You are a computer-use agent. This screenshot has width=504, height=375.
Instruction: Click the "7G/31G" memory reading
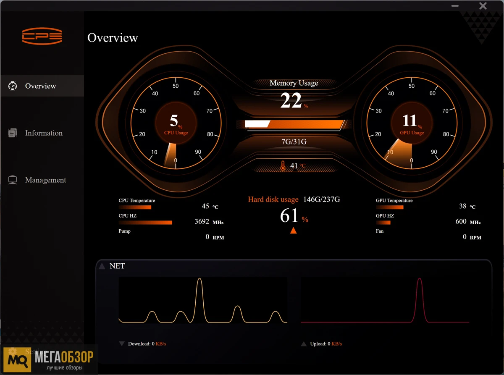coord(294,142)
